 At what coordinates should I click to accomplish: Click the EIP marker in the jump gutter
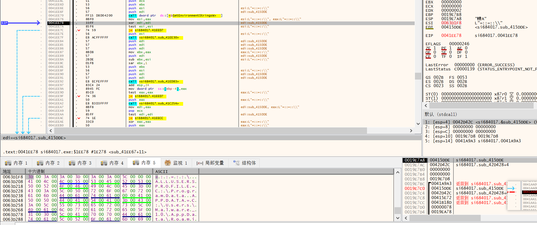click(4, 23)
